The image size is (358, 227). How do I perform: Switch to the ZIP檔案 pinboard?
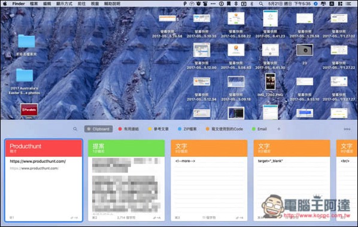click(187, 129)
